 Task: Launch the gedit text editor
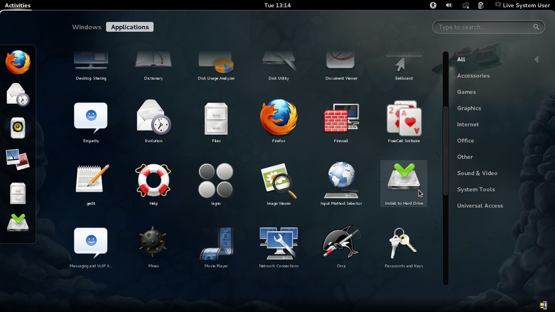click(x=91, y=181)
